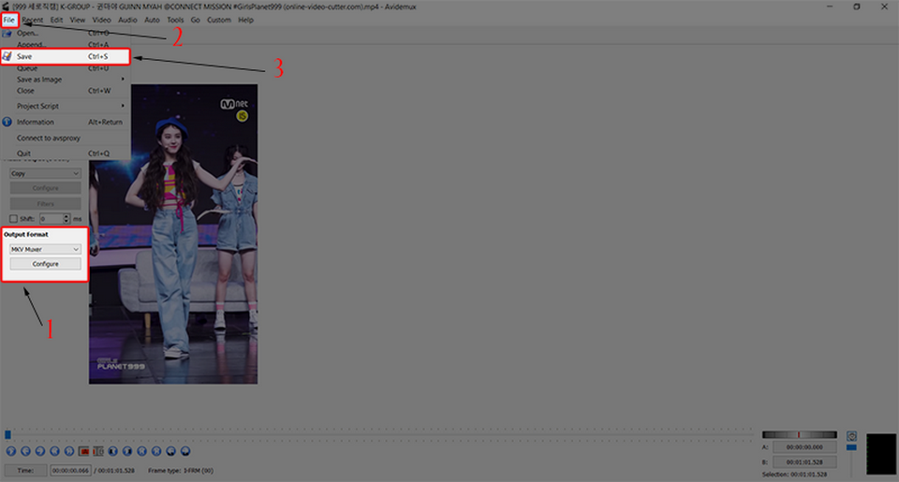Select Save in the File menu
899x482 pixels.
66,56
